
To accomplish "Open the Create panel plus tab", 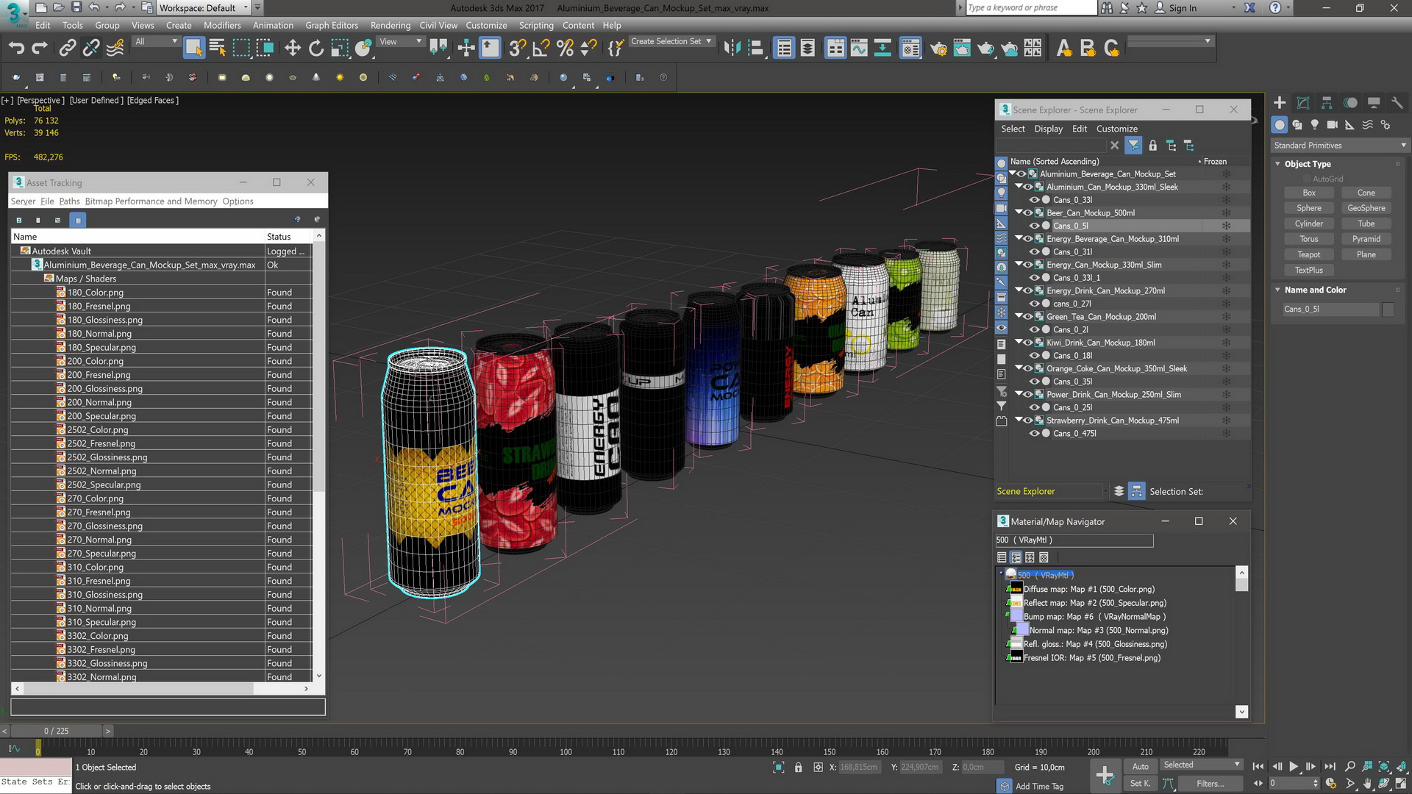I will click(1280, 103).
